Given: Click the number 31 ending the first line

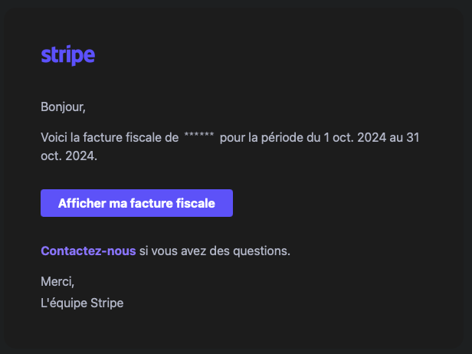Looking at the screenshot, I should coord(413,138).
